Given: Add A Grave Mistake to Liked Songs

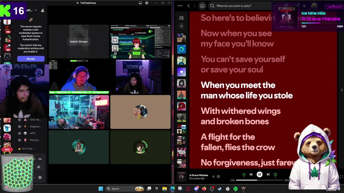Looking at the screenshot, I should [218, 177].
